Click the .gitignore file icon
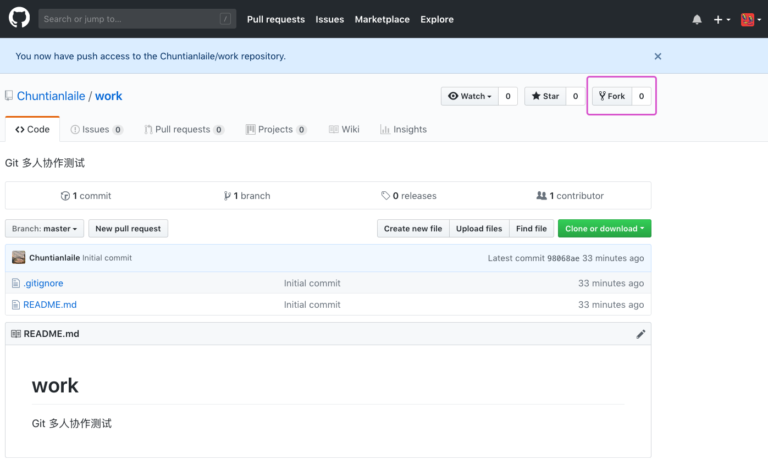 coord(16,283)
